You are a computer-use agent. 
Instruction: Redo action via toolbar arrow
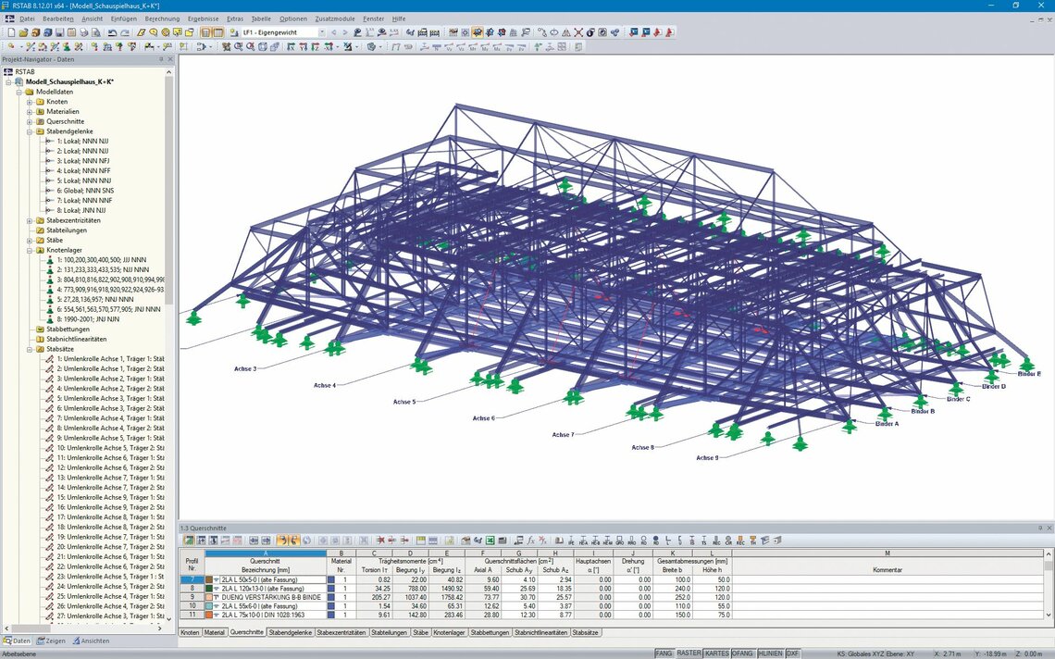125,32
